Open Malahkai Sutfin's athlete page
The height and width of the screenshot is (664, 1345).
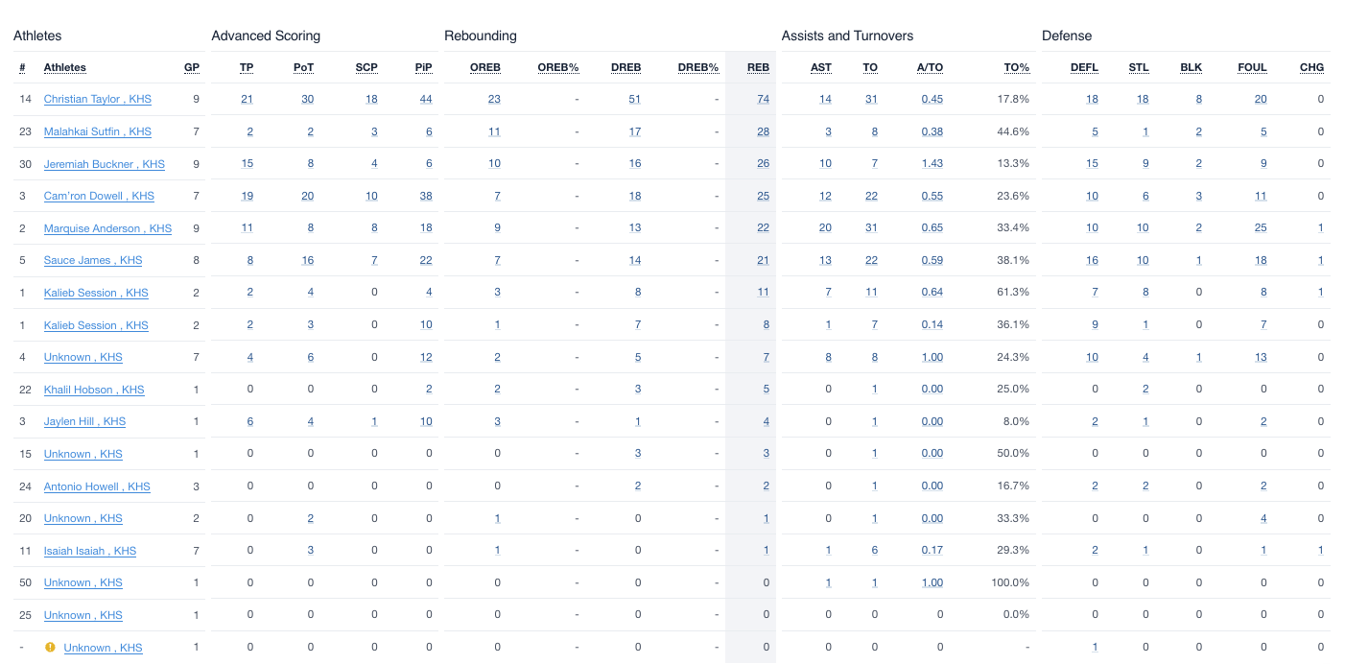point(97,131)
